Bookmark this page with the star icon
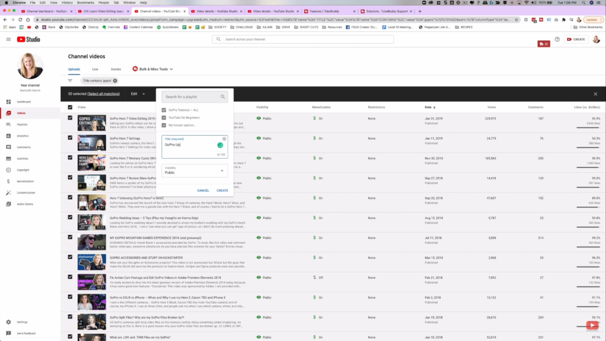Viewport: 606px width, 341px height. [516, 20]
